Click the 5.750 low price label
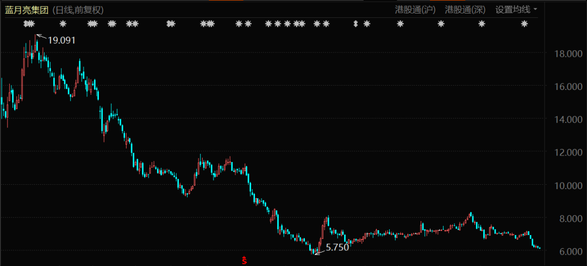 [337, 247]
